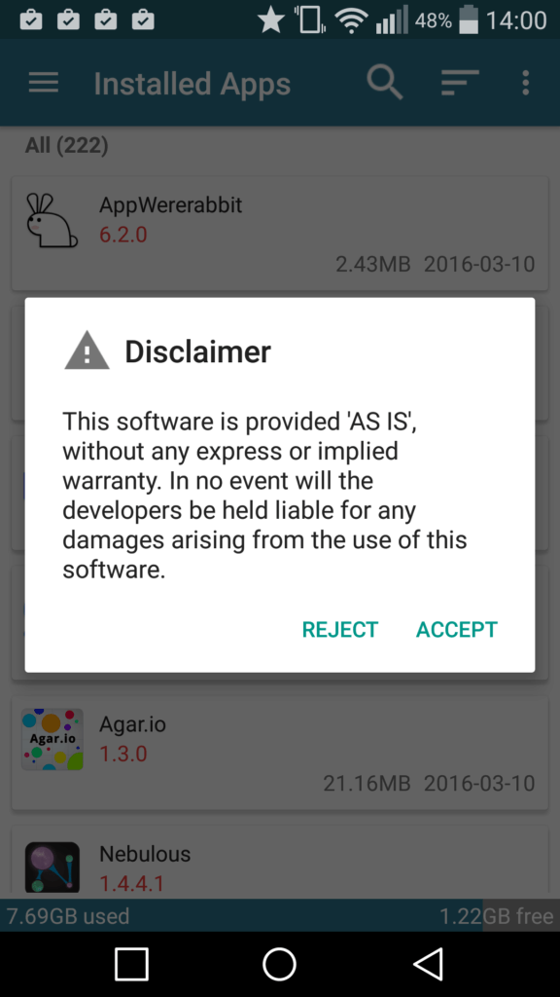Open the three-dot overflow menu
This screenshot has height=997, width=560.
pos(525,84)
